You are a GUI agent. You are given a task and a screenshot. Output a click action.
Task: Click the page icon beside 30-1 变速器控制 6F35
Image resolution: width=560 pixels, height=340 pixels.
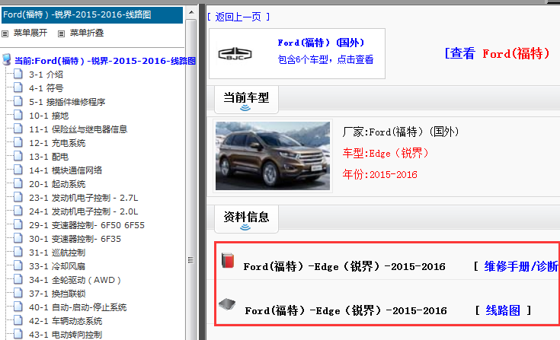(x=18, y=238)
